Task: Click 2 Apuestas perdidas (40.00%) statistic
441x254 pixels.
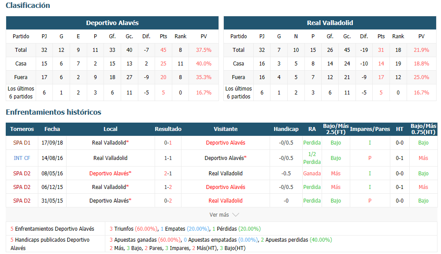Action: [x=296, y=240]
